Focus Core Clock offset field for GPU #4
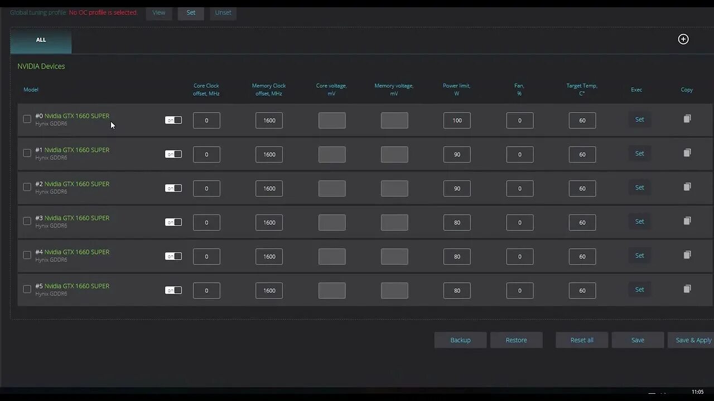714x401 pixels. click(x=206, y=256)
